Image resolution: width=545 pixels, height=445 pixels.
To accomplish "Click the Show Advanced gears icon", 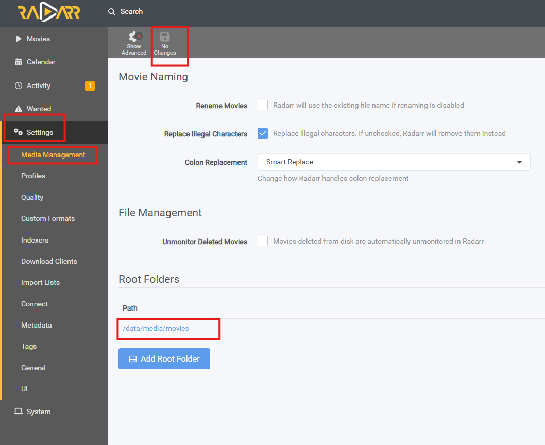I will pyautogui.click(x=134, y=37).
